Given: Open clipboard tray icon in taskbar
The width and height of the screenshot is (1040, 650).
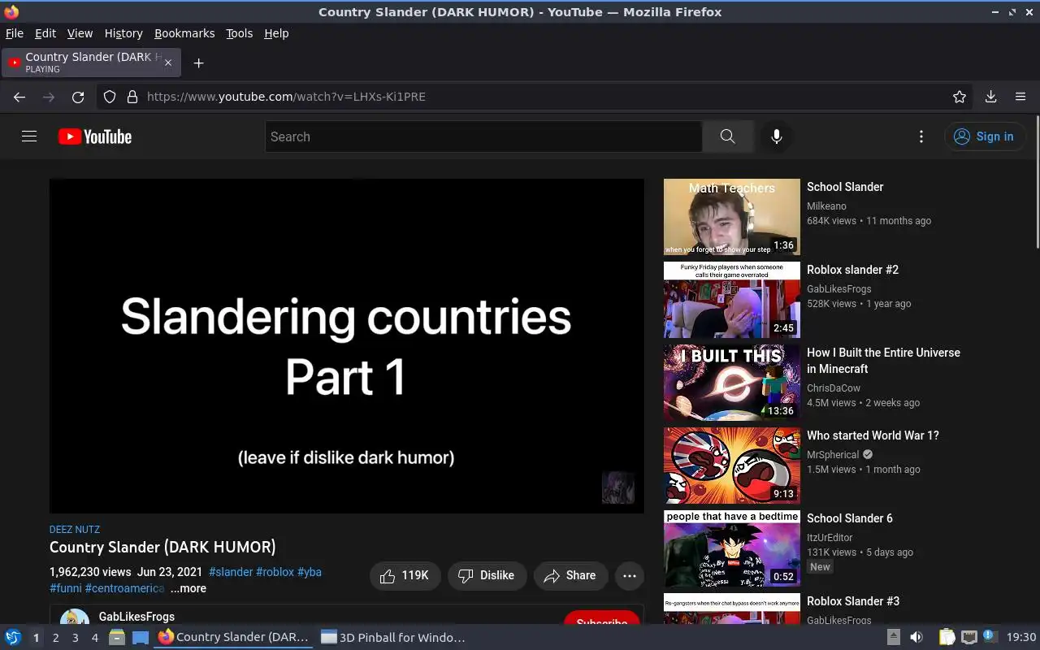Looking at the screenshot, I should (x=947, y=638).
